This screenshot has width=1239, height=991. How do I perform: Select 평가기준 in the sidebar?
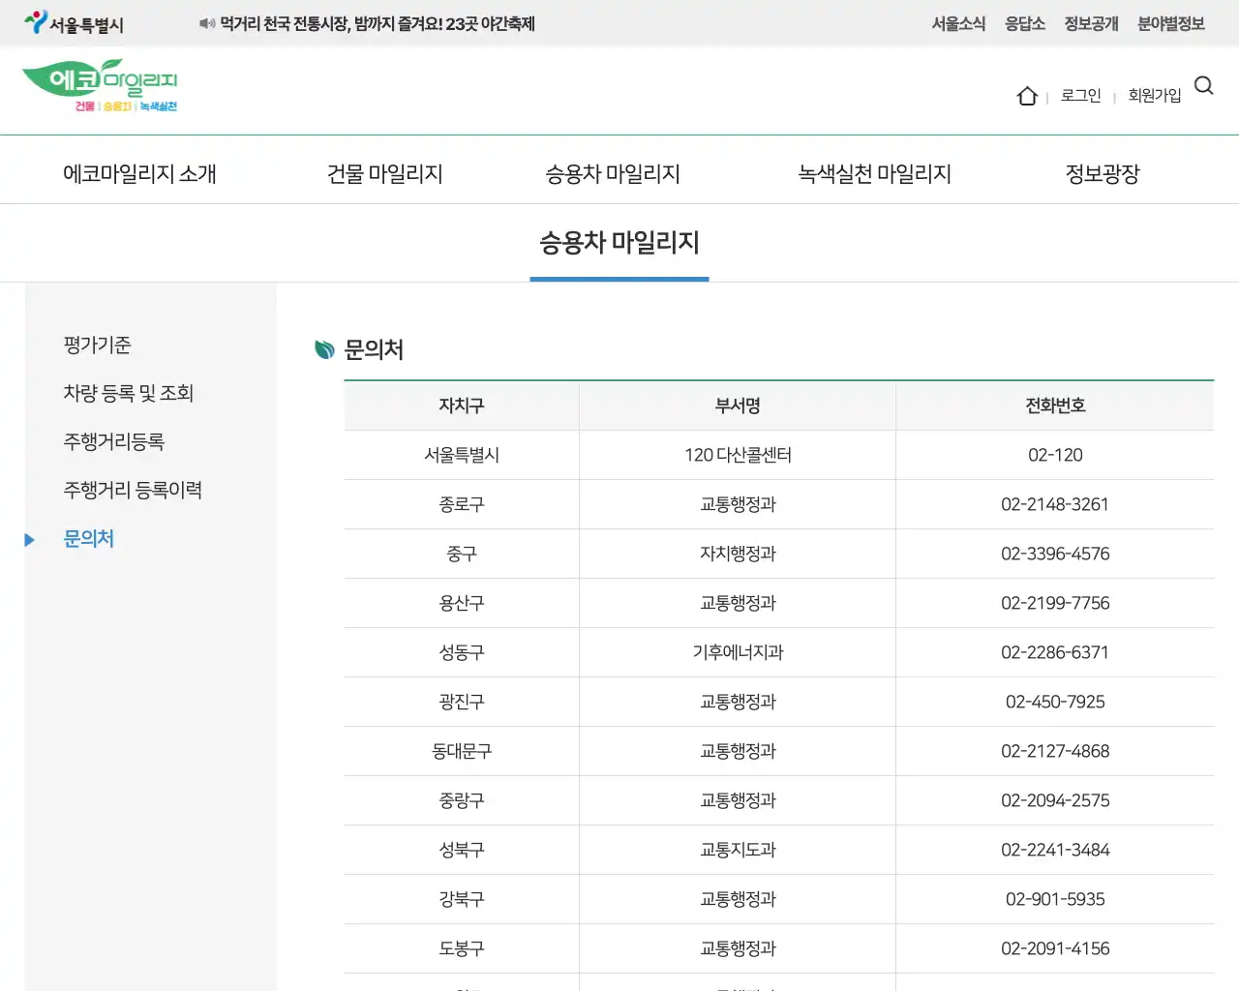click(97, 345)
